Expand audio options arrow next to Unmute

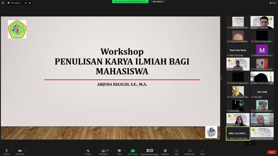point(11,151)
